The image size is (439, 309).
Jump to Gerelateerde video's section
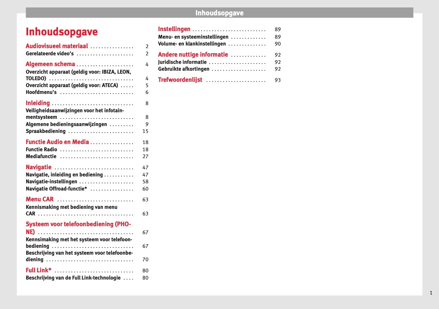click(50, 54)
